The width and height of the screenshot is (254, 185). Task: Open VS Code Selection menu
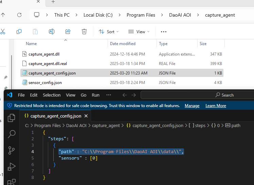pos(52,95)
